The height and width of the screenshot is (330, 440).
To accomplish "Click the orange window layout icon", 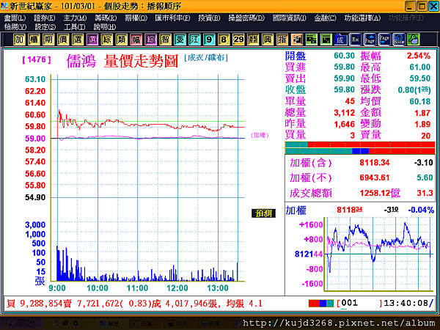I will pos(296,40).
